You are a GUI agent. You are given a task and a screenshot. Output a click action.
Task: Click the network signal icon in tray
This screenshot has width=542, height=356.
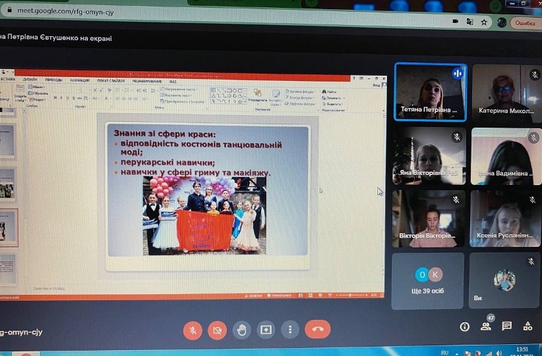489,353
